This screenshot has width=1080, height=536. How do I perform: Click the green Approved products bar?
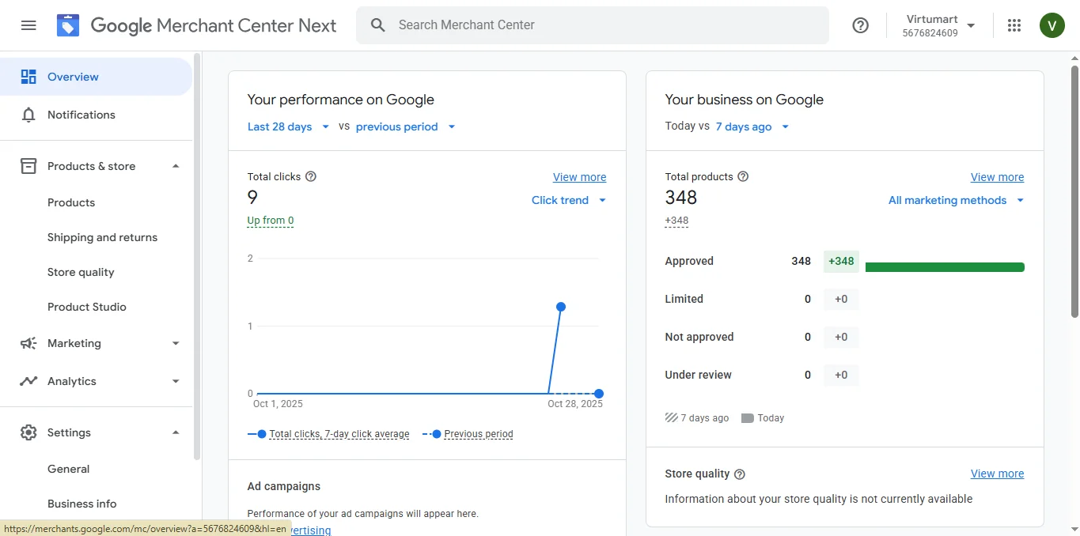coord(945,267)
